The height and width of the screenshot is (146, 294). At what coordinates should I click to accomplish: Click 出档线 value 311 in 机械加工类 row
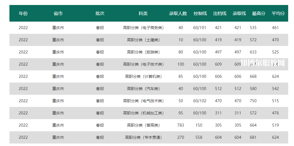(218, 113)
